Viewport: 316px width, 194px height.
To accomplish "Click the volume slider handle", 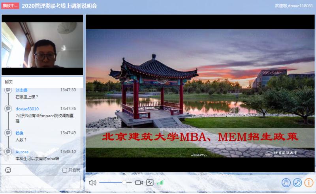I will (x=124, y=183).
